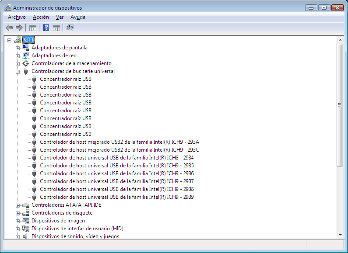Select the ICH9 - 2938 host controller row
Screen dimensions: 348x253
(x=117, y=189)
